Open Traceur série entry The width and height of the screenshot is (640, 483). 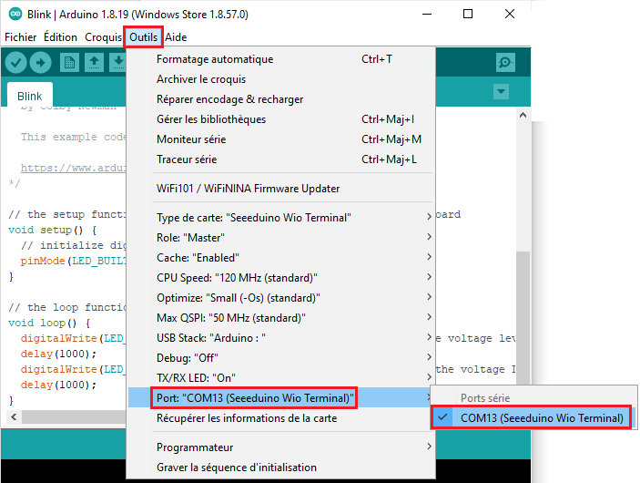[x=280, y=159]
